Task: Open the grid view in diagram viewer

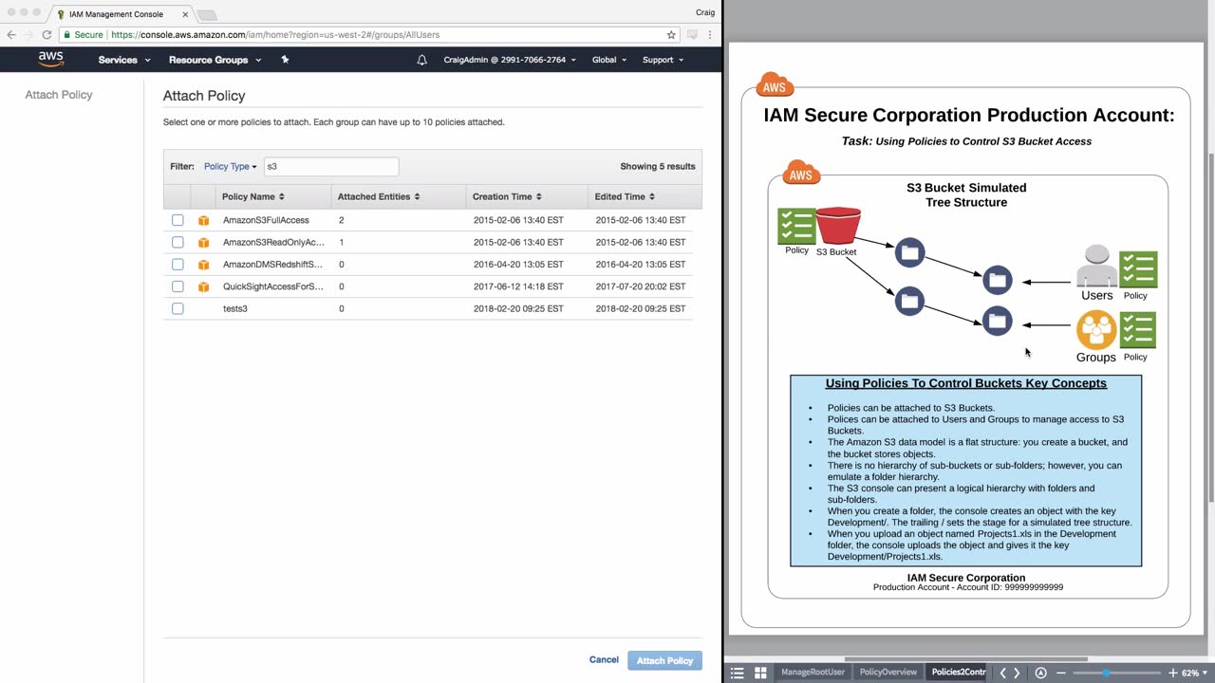Action: tap(760, 673)
